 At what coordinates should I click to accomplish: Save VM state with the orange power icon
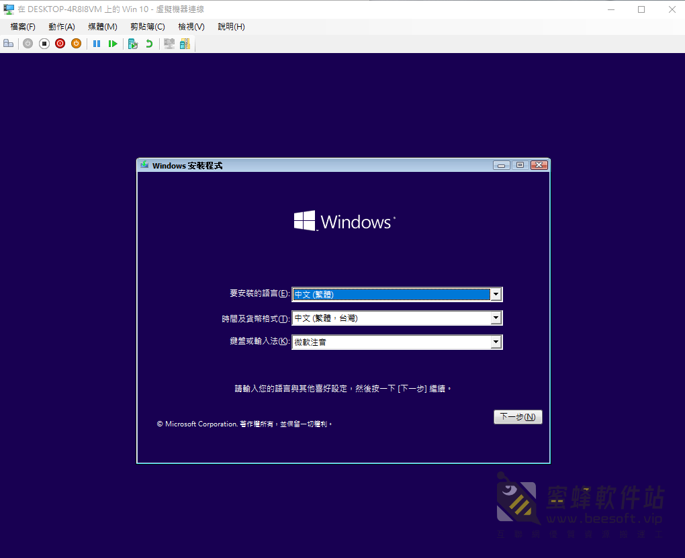click(x=76, y=43)
